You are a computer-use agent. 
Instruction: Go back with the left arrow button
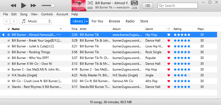7,21
